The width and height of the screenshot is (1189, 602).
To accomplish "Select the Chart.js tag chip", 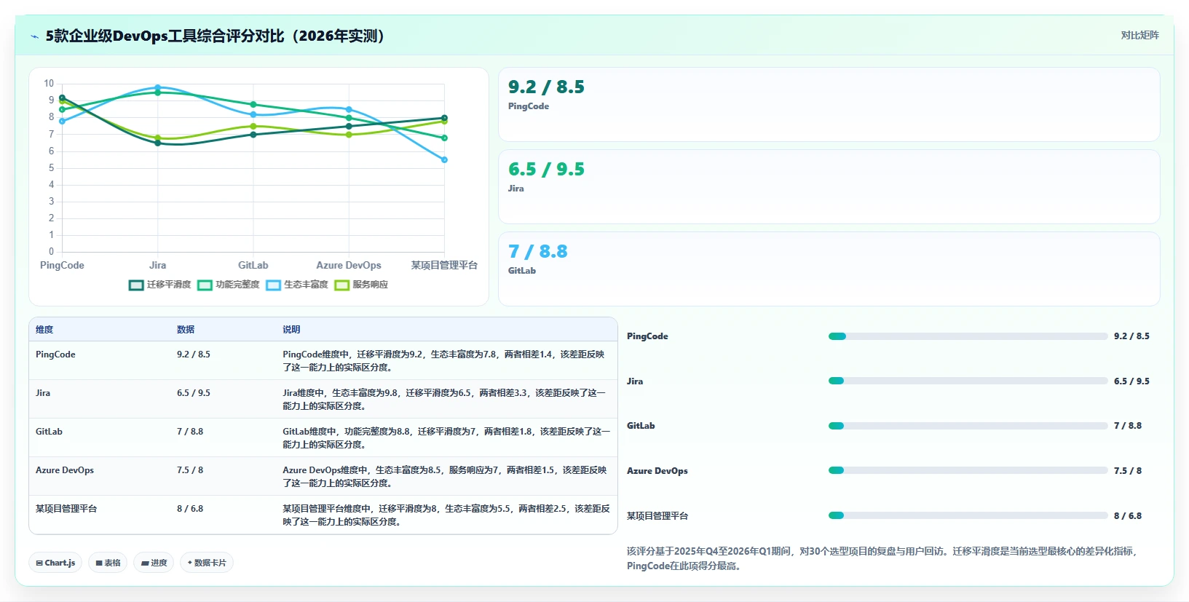I will [x=55, y=563].
